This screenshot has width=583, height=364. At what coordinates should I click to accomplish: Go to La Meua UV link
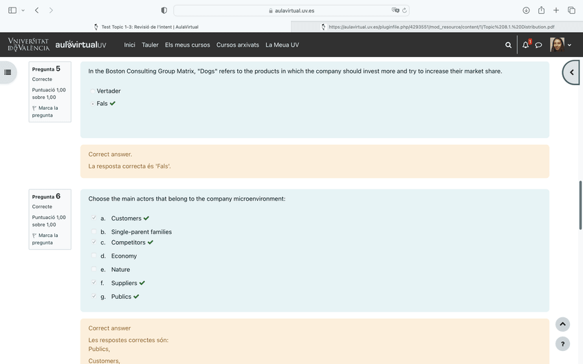(x=282, y=45)
